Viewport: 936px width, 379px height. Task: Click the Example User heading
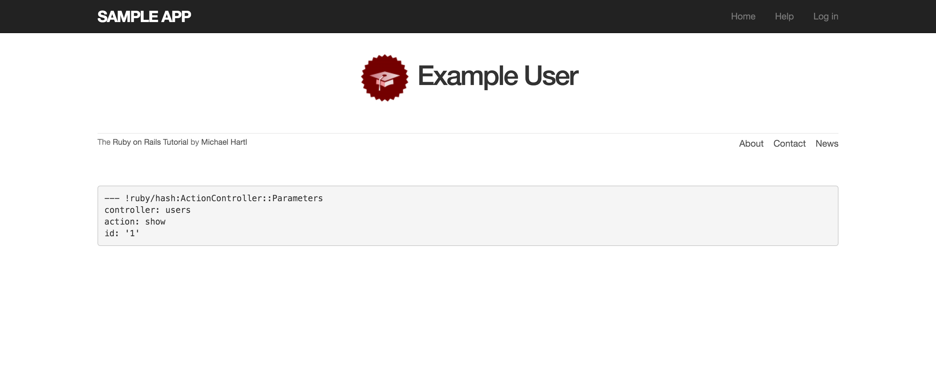point(498,76)
